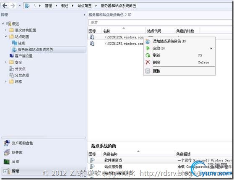Image resolution: width=234 pixels, height=180 pixels.
Task: Click 服务器和站点系统角色 in the breadcrumb
Action: [118, 6]
